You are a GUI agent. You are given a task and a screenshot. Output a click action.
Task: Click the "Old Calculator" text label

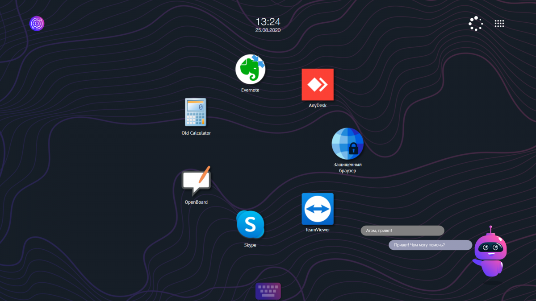point(196,133)
